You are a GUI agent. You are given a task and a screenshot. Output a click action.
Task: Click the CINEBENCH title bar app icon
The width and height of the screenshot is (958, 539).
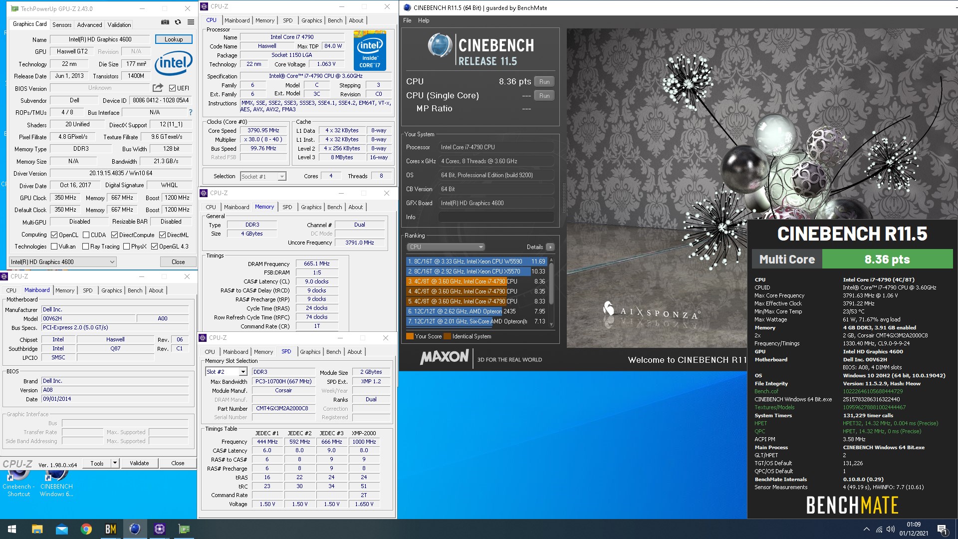[x=407, y=7]
